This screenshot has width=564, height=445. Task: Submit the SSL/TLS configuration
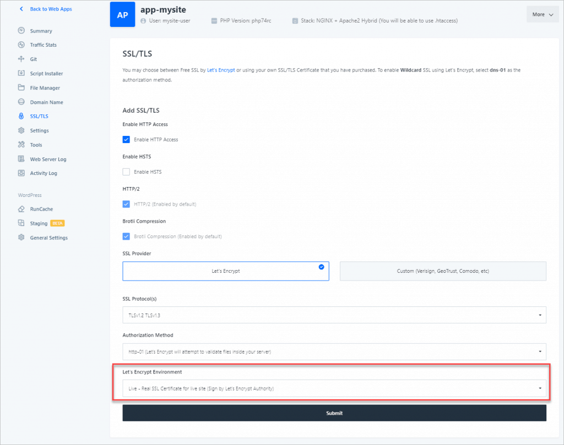click(334, 413)
